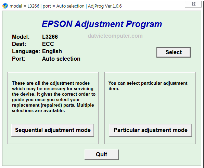Screen dimensions: 204x168
Task: Click the Dest: label
Action: 19,44
